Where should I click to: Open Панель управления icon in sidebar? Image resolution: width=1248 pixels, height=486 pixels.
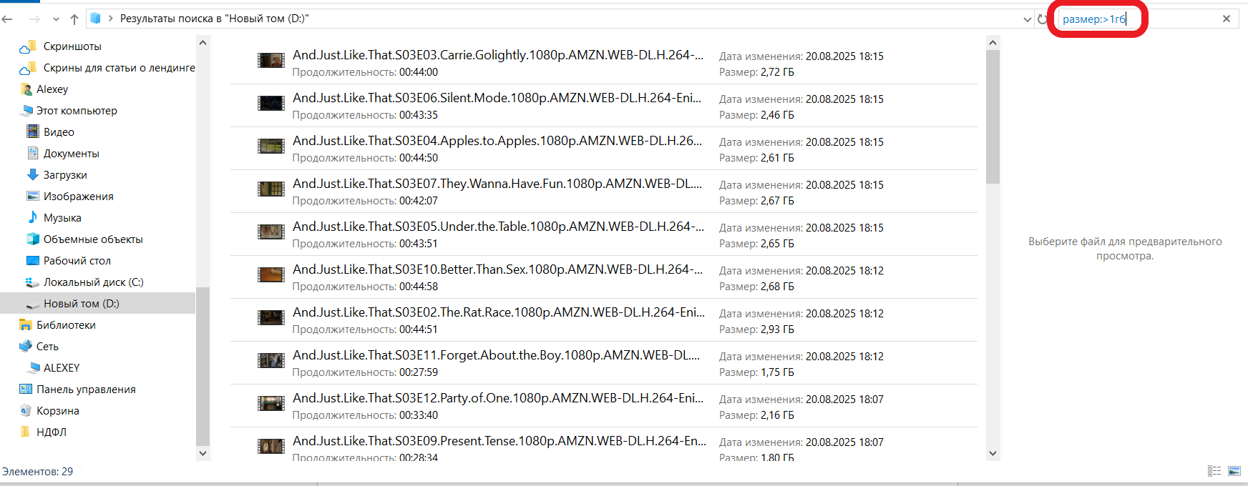tap(26, 389)
